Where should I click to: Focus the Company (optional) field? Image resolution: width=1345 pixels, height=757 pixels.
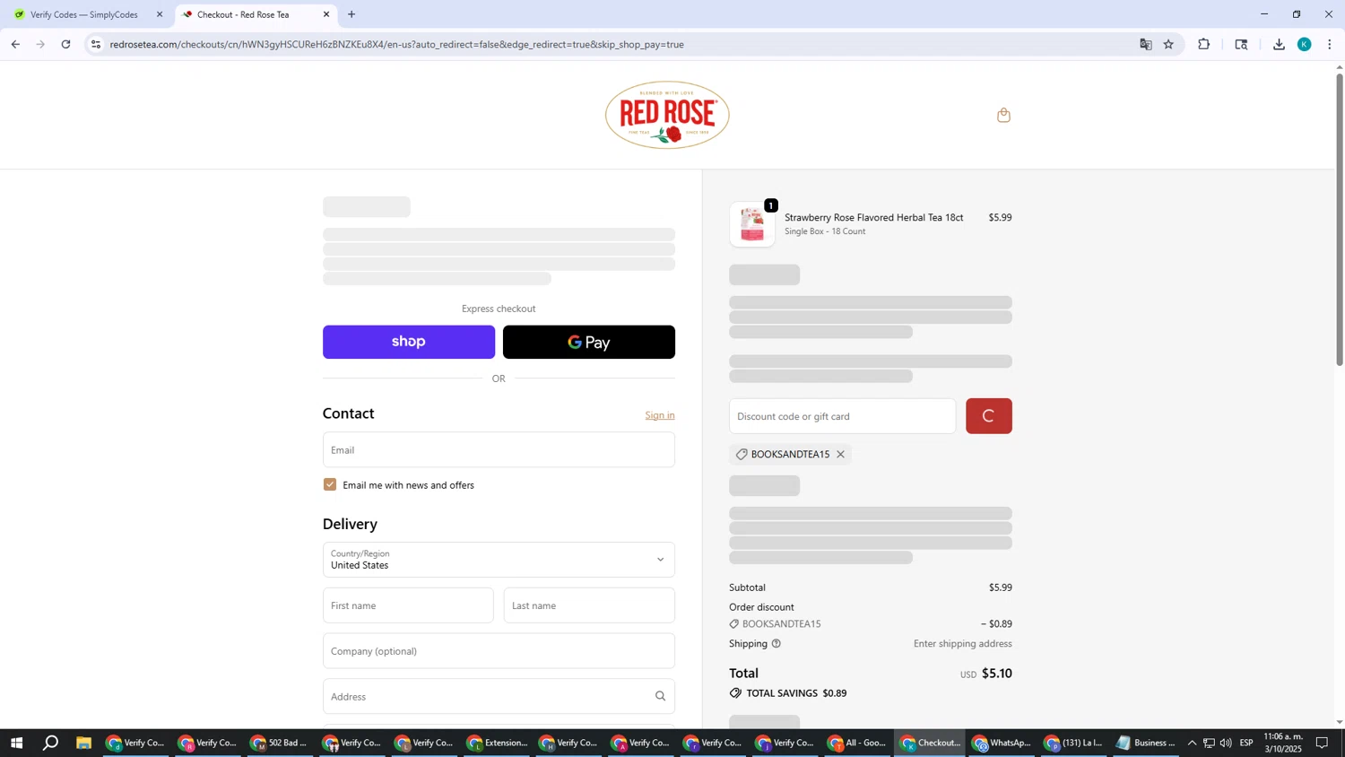[499, 651]
